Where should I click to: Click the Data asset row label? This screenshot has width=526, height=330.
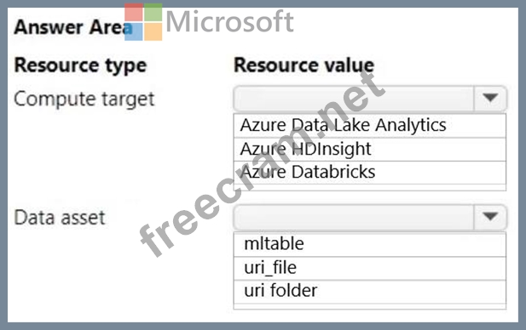[x=60, y=218]
